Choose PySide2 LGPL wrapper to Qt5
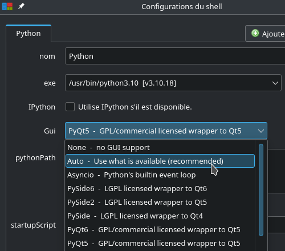The image size is (285, 251). (160, 202)
